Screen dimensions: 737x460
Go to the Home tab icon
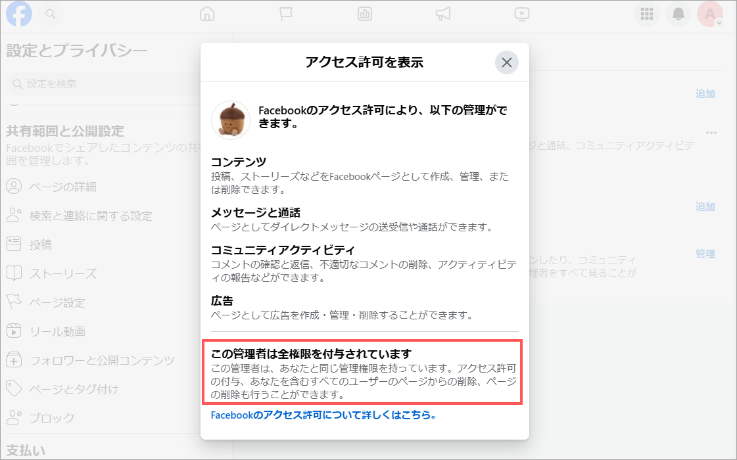(207, 14)
